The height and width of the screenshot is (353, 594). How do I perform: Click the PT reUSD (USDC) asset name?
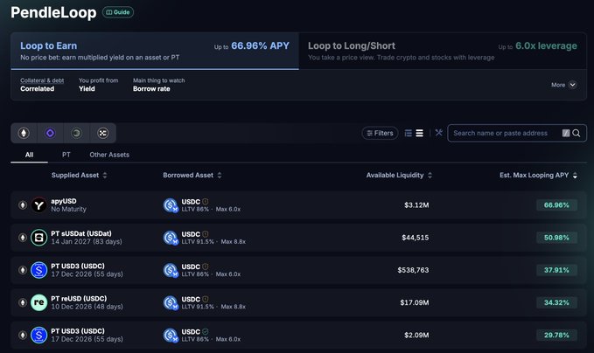pos(79,299)
